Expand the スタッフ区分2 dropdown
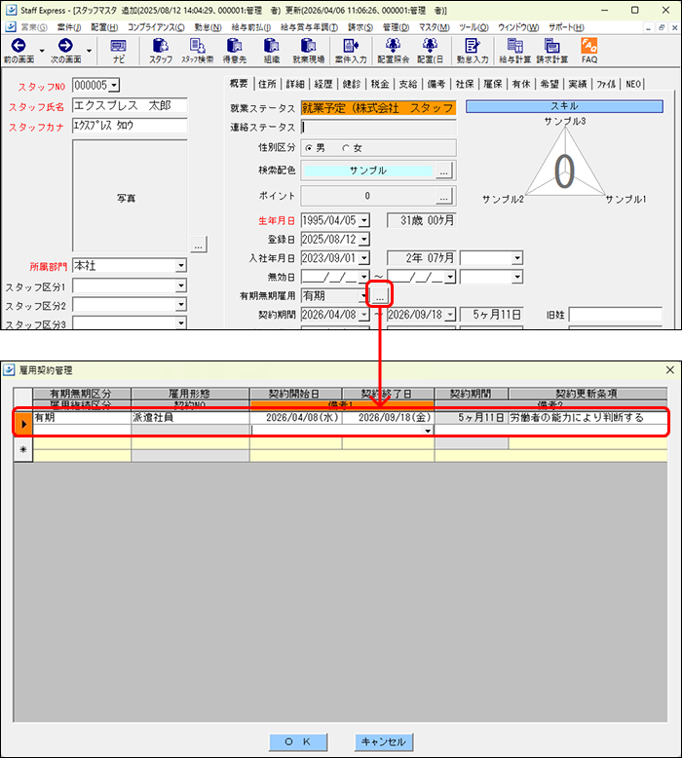The height and width of the screenshot is (758, 682). pos(181,305)
